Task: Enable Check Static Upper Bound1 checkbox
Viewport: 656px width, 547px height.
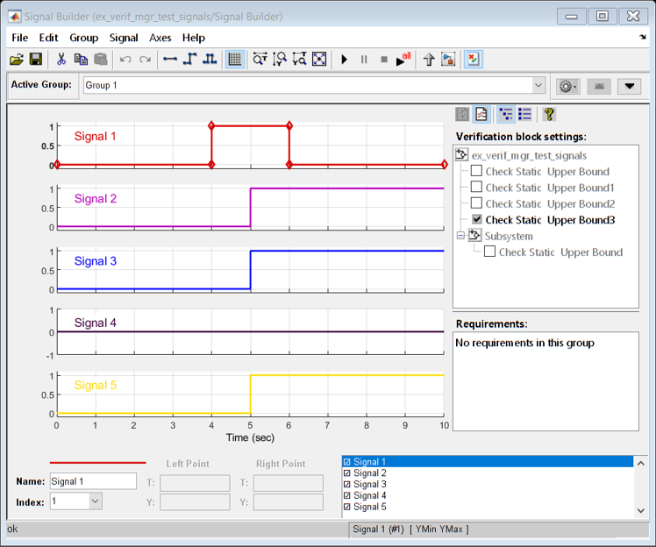Action: (x=476, y=188)
